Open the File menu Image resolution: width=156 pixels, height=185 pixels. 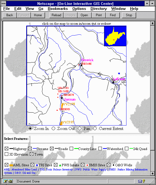click(x=7, y=9)
